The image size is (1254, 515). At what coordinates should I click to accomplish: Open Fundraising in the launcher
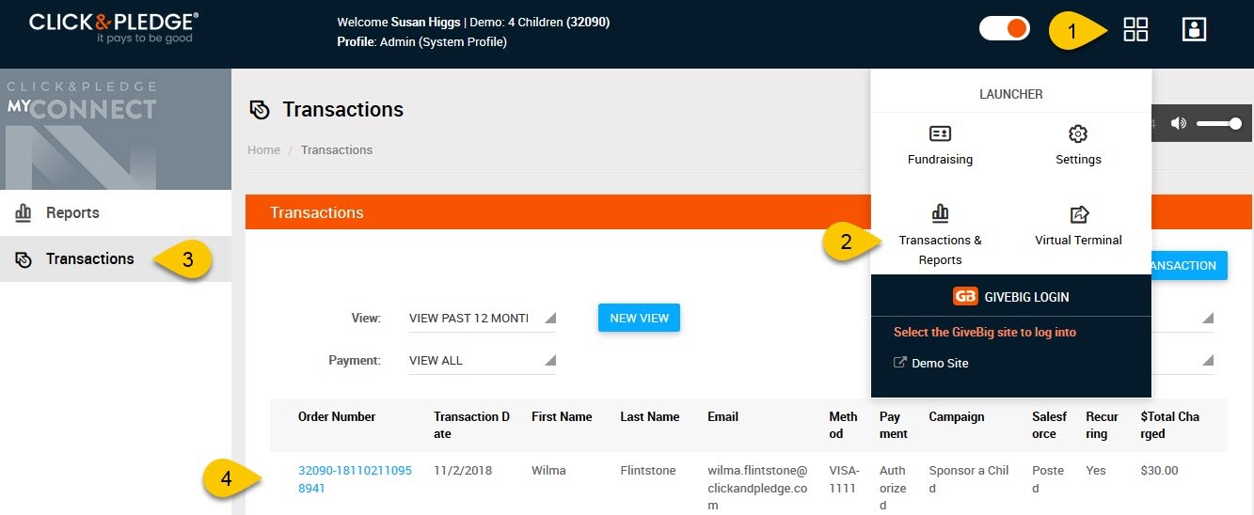940,146
